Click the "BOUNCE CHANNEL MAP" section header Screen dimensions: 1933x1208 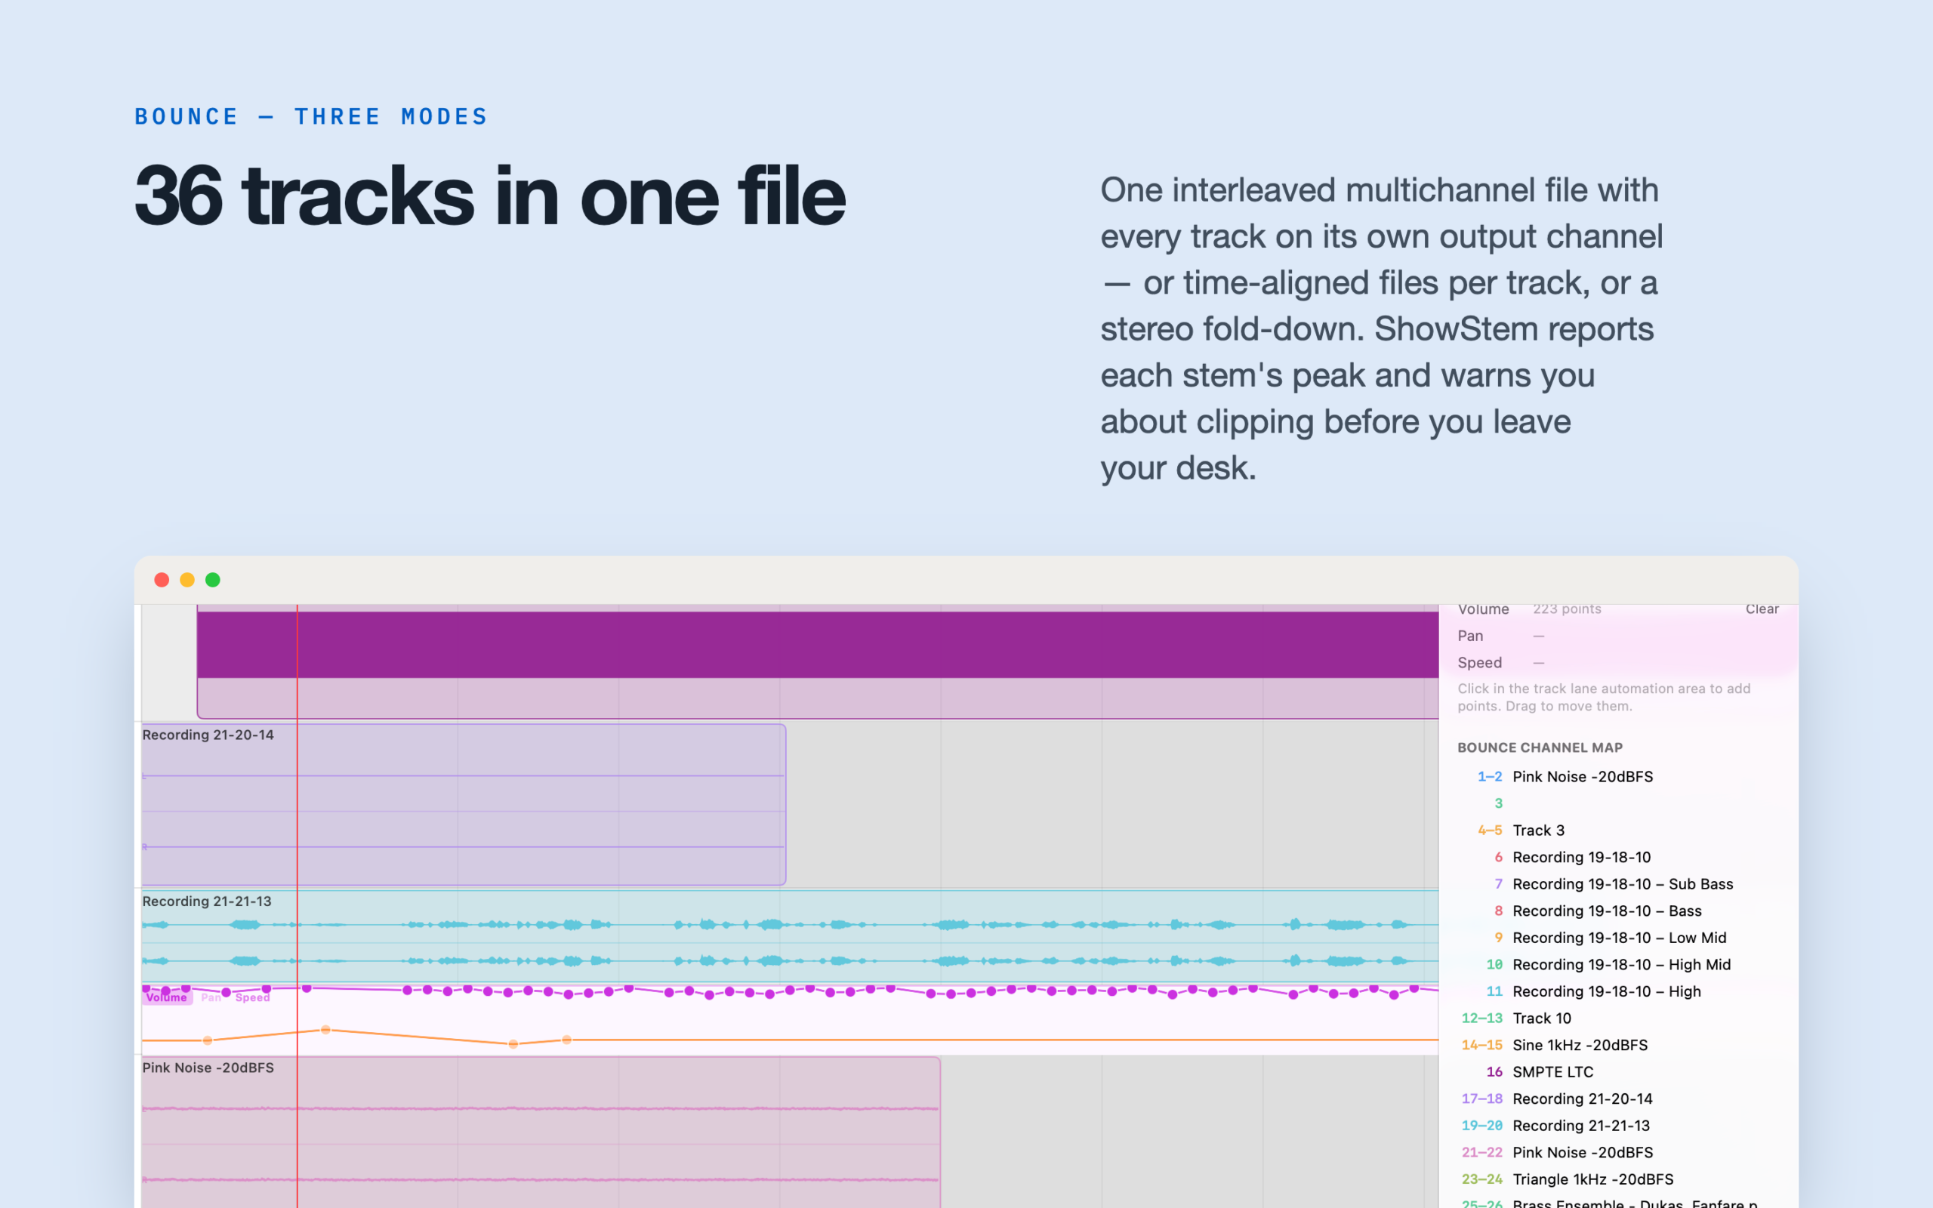click(1540, 747)
